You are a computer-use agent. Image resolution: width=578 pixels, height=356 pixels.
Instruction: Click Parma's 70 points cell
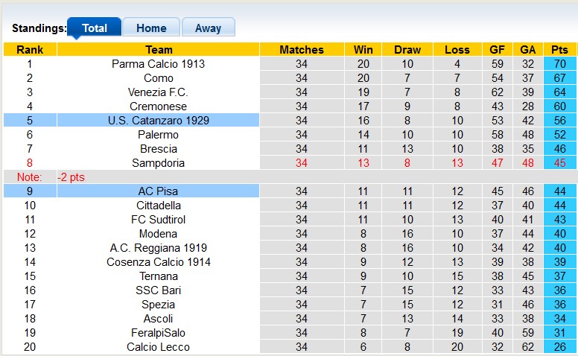pyautogui.click(x=559, y=64)
